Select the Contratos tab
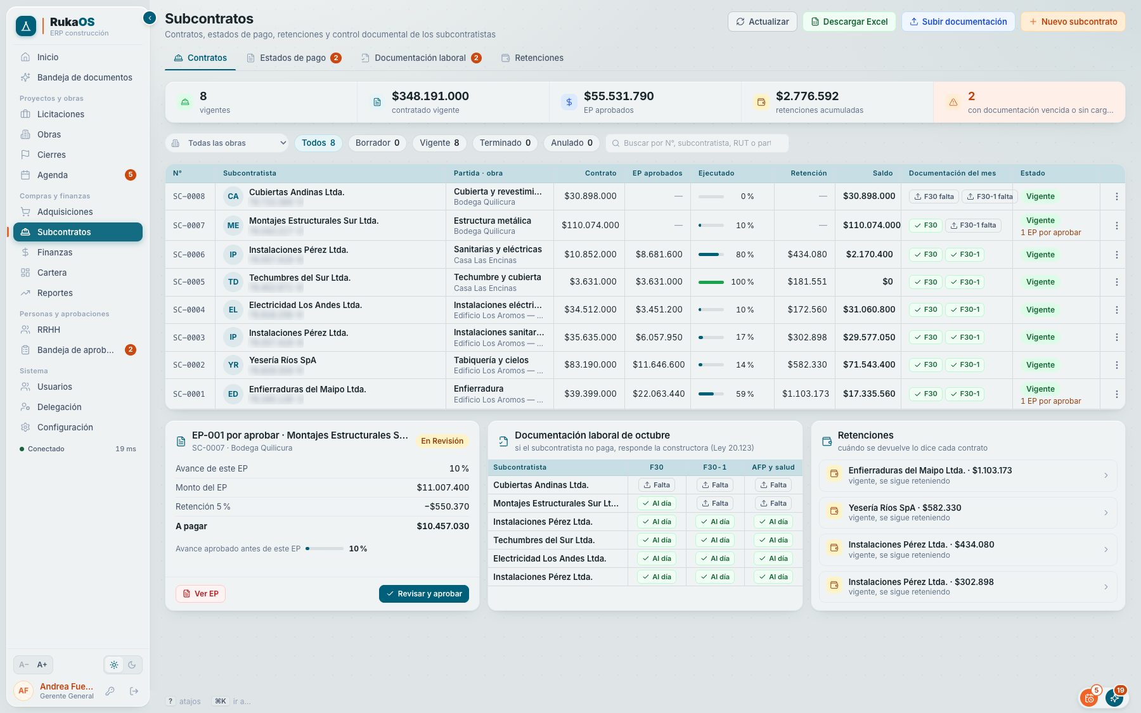Viewport: 1141px width, 713px height. (x=200, y=58)
